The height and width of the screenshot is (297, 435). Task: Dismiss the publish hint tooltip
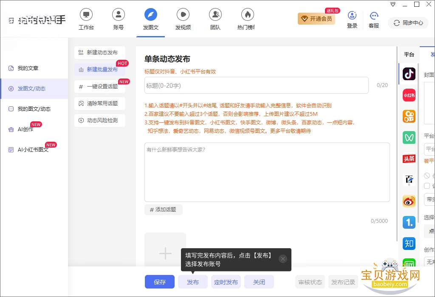(x=282, y=259)
